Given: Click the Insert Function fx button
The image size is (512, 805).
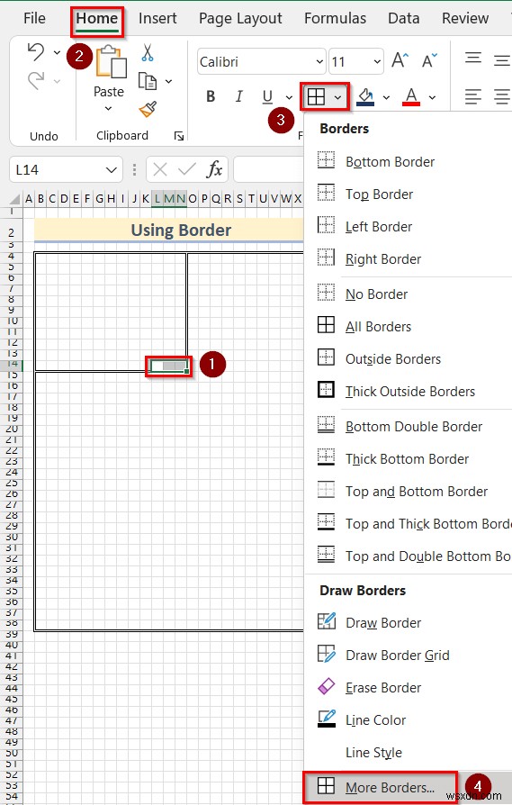Looking at the screenshot, I should click(214, 169).
